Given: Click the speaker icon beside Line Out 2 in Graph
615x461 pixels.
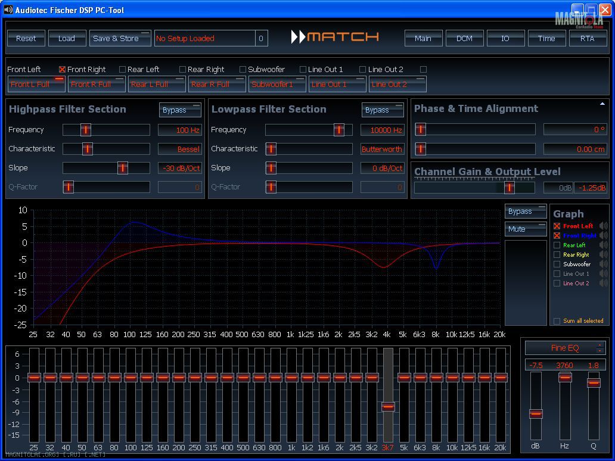Looking at the screenshot, I should click(x=603, y=283).
